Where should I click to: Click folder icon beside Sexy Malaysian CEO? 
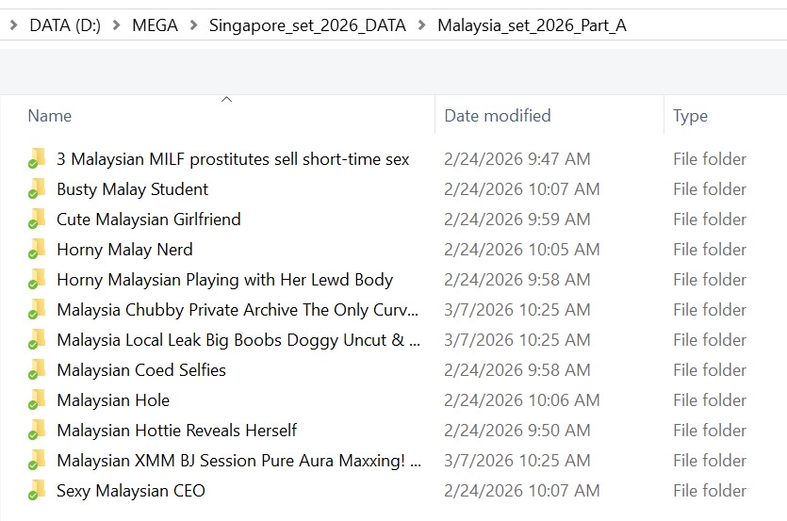tap(37, 489)
